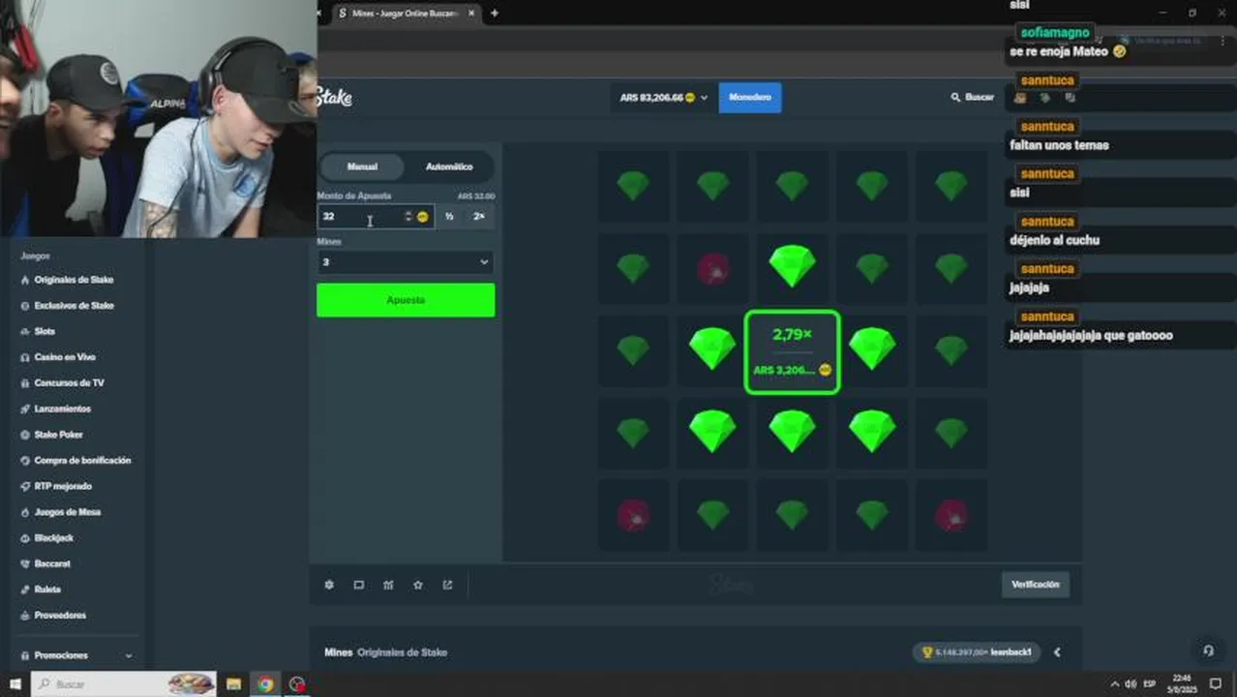The height and width of the screenshot is (697, 1237).
Task: Open RTP mejorado
Action: pos(63,486)
